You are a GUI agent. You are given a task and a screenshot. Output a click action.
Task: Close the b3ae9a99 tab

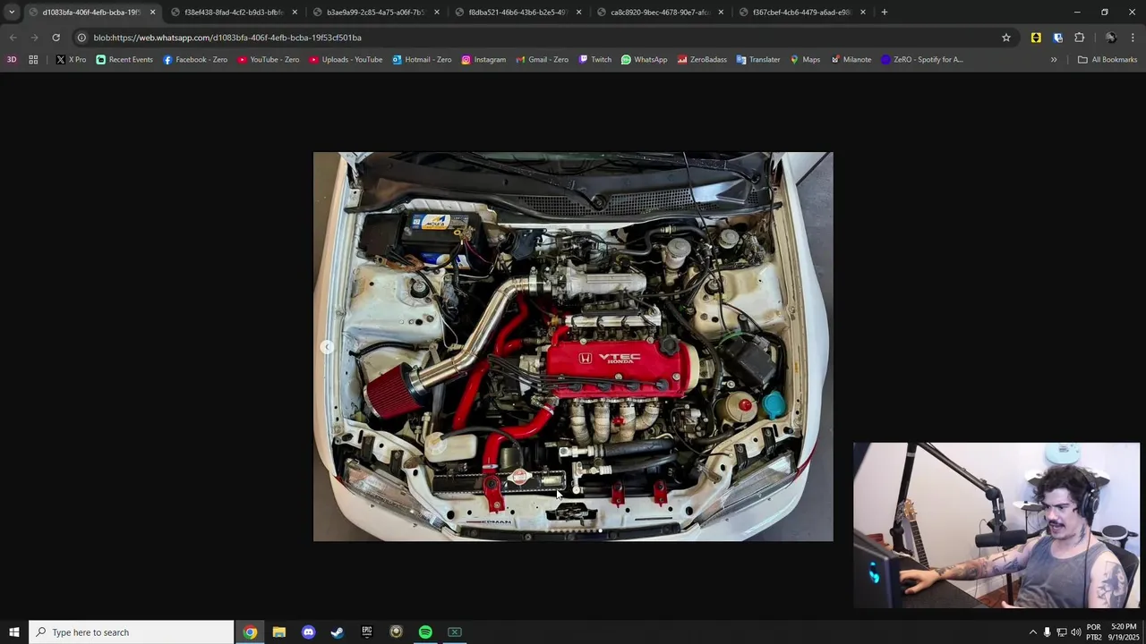[437, 13]
